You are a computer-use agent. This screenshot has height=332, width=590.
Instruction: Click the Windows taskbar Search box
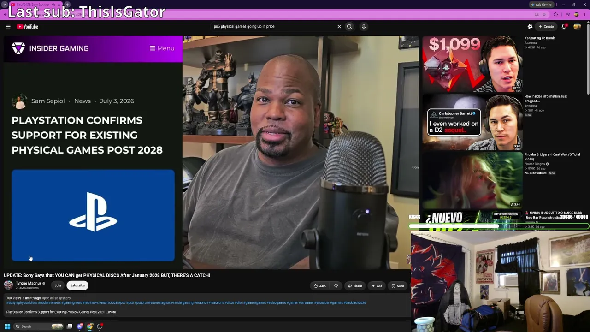click(x=38, y=326)
